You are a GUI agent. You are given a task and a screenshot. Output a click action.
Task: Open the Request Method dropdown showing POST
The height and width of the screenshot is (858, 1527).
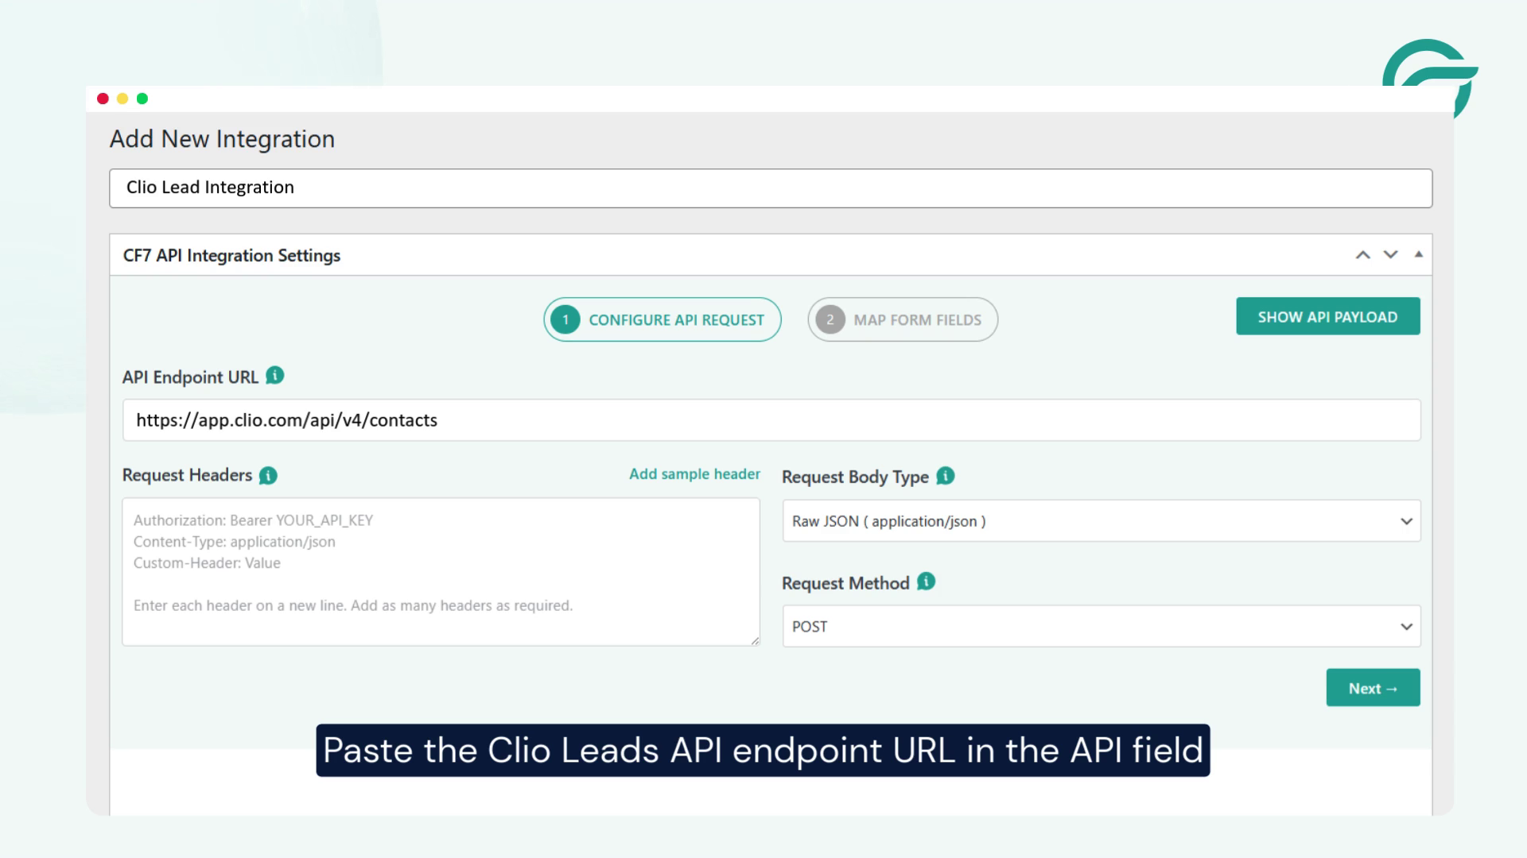[x=1101, y=626]
